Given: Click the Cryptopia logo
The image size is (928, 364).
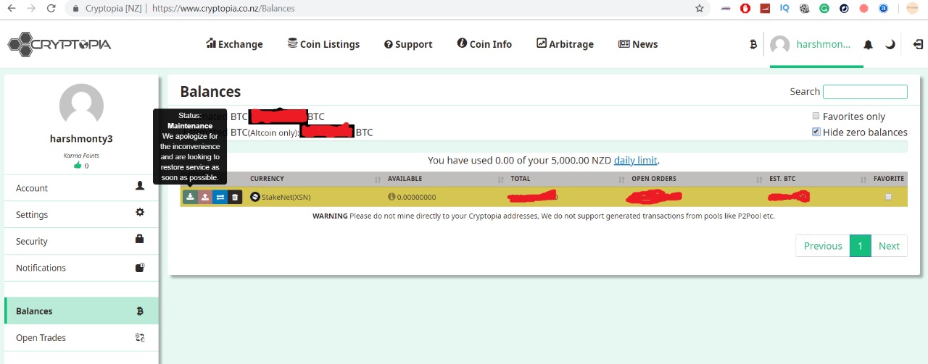Looking at the screenshot, I should [x=59, y=44].
